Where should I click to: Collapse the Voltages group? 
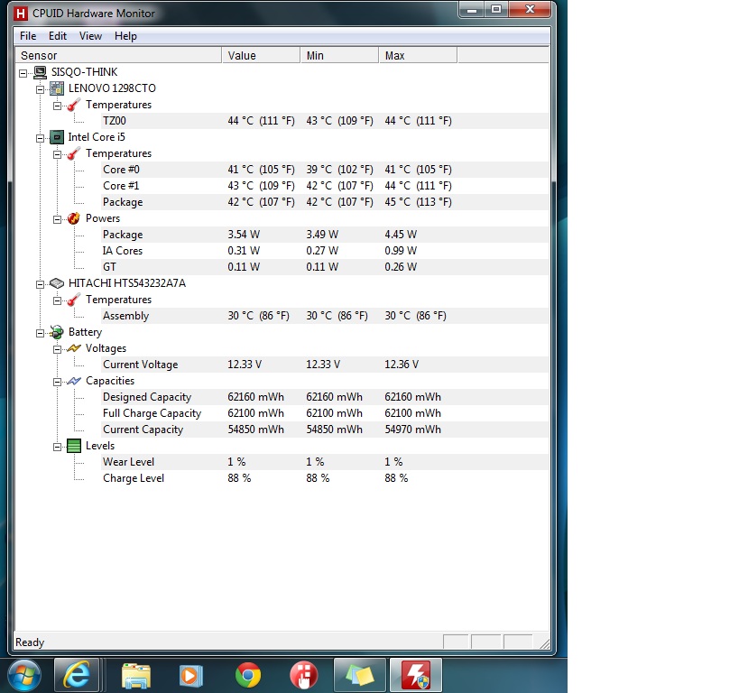pyautogui.click(x=57, y=349)
